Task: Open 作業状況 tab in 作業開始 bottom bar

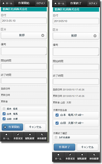Action: tap(18, 137)
